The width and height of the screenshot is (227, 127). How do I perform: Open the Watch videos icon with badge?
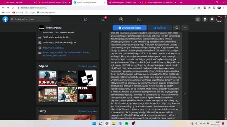(x=104, y=19)
